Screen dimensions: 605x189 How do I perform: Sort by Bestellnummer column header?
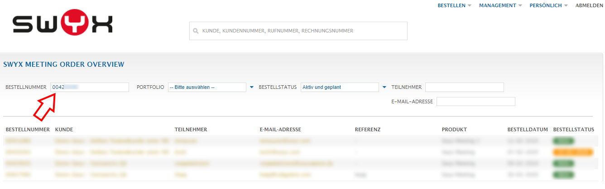pyautogui.click(x=27, y=129)
